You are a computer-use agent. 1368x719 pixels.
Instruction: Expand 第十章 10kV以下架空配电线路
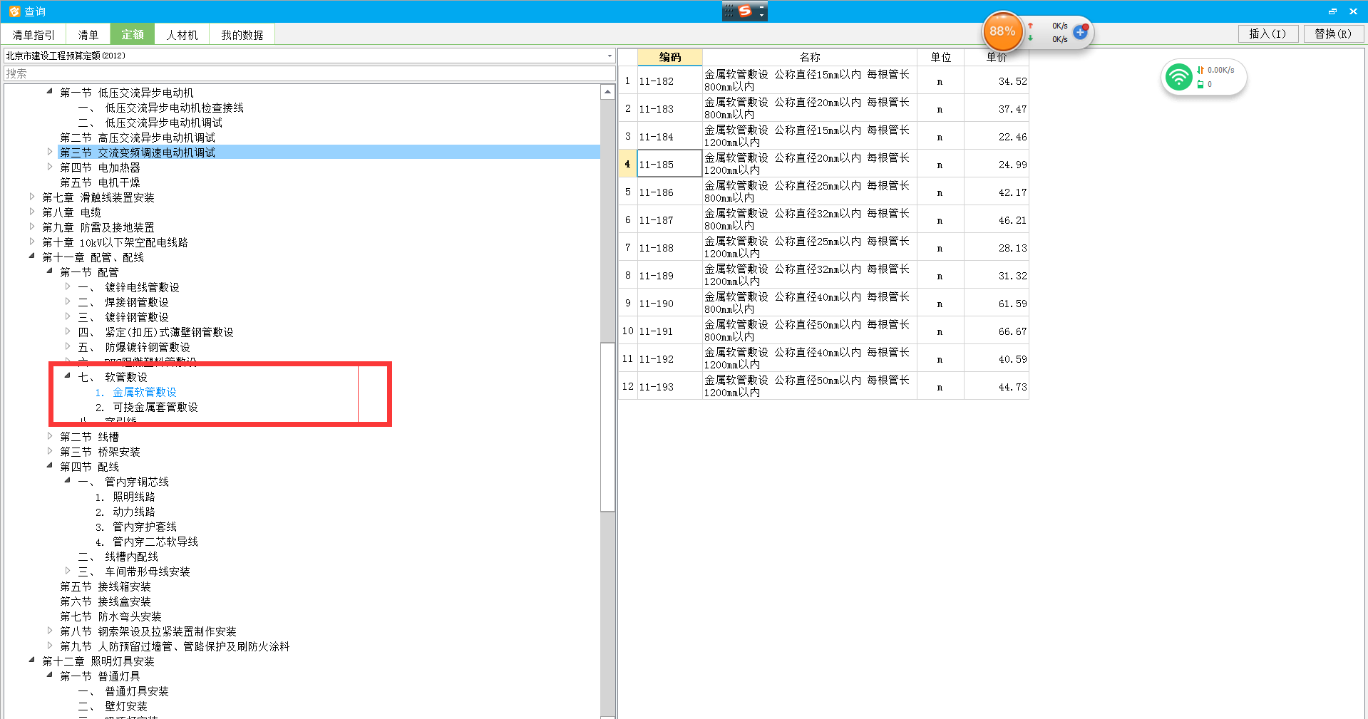[31, 241]
